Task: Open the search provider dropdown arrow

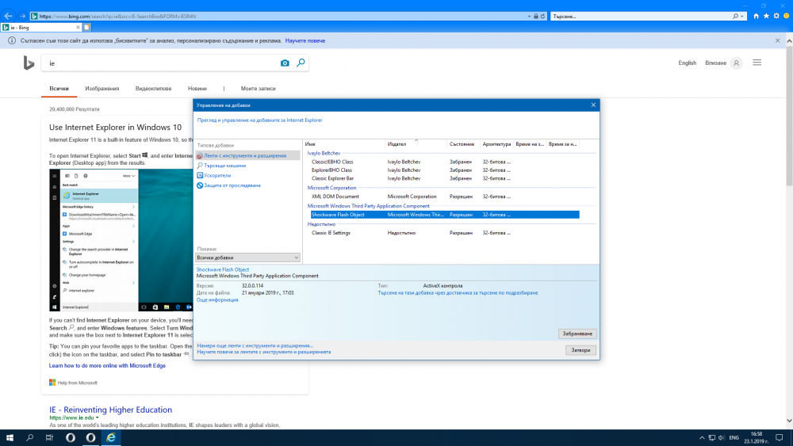Action: [x=742, y=16]
